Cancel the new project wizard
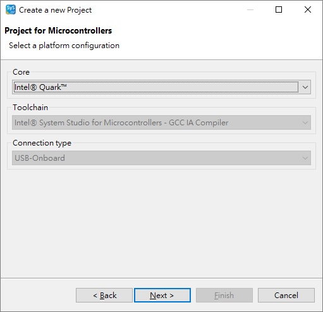The height and width of the screenshot is (312, 323). click(x=286, y=295)
